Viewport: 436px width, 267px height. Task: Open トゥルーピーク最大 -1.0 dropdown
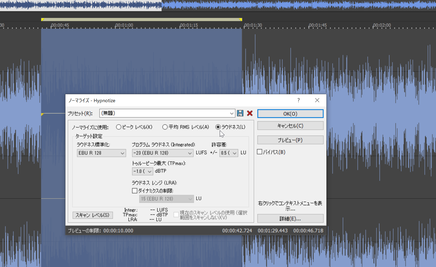(x=143, y=171)
